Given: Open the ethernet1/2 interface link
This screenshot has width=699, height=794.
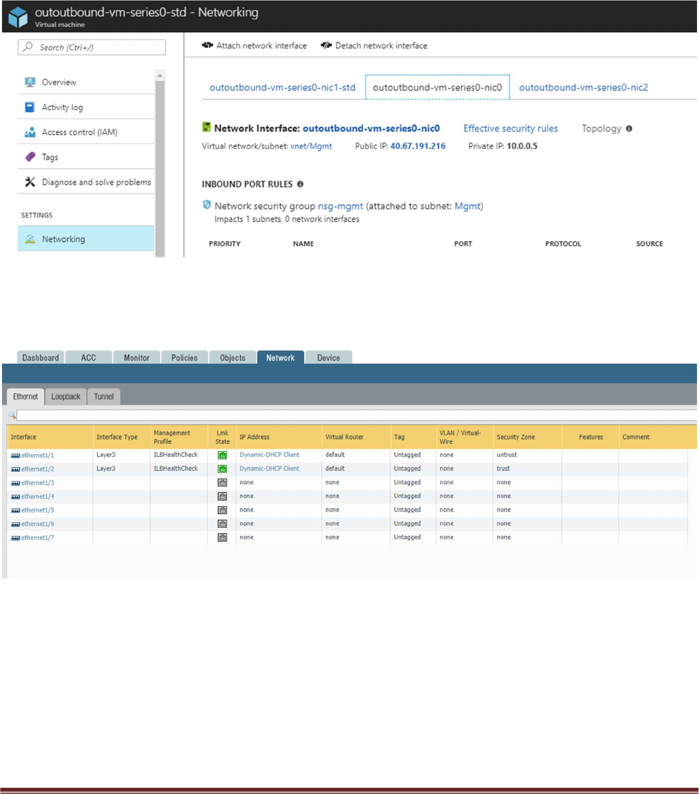Looking at the screenshot, I should (38, 469).
